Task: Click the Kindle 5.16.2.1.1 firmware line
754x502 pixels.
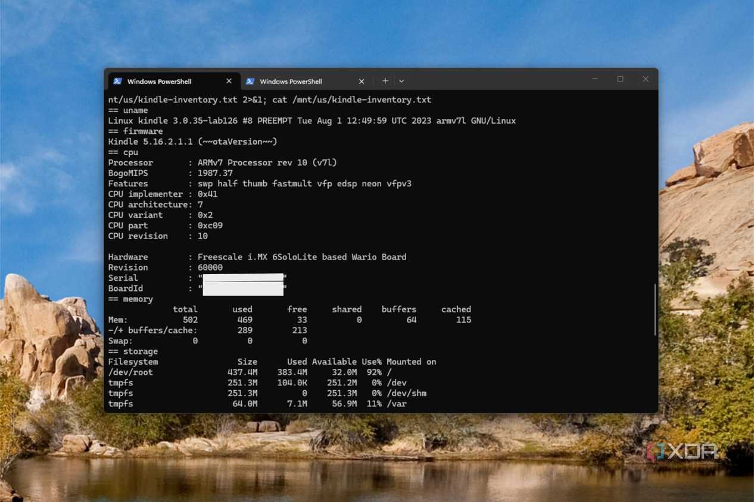Action: click(192, 142)
